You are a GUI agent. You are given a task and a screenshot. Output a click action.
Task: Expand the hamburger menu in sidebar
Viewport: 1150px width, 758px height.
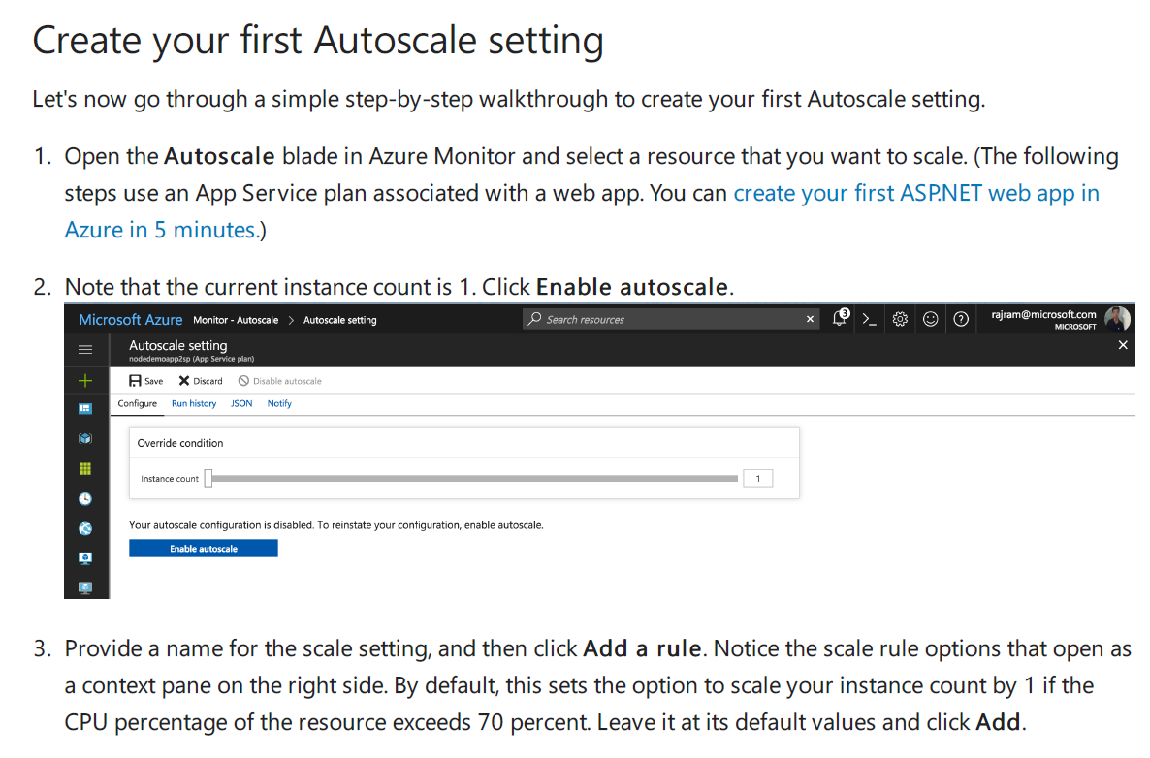point(85,350)
